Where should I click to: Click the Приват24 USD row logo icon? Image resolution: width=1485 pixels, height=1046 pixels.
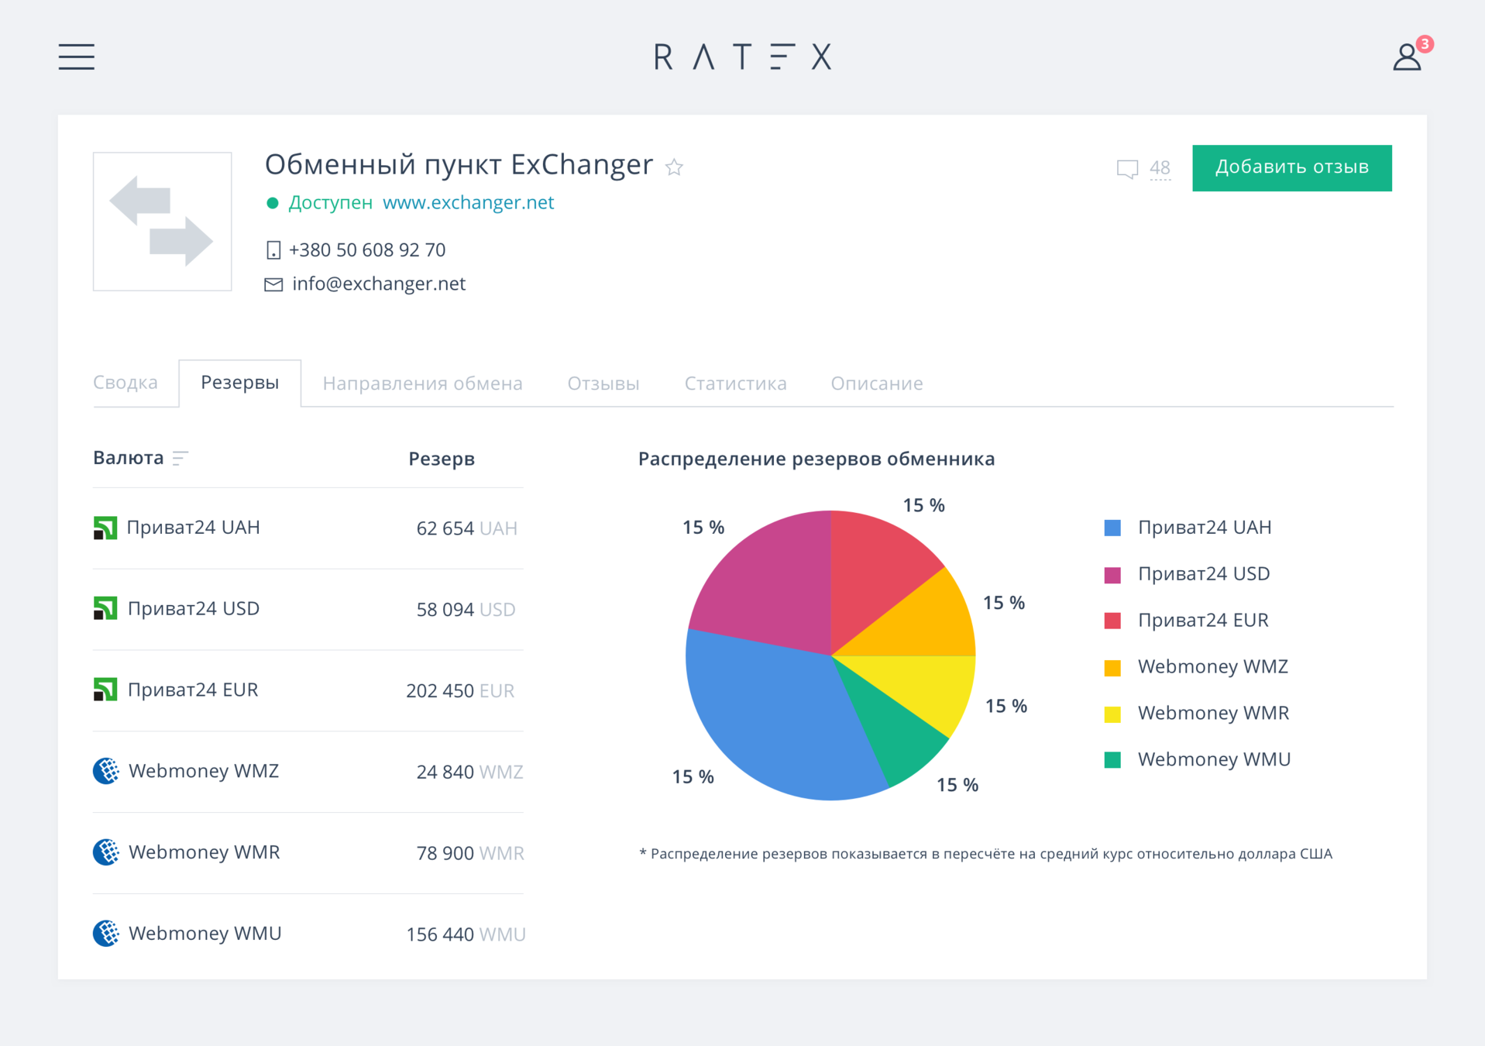click(105, 608)
